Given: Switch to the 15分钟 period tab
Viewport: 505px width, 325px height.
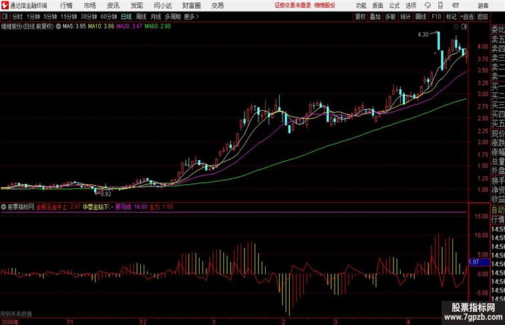Looking at the screenshot, I should 69,17.
